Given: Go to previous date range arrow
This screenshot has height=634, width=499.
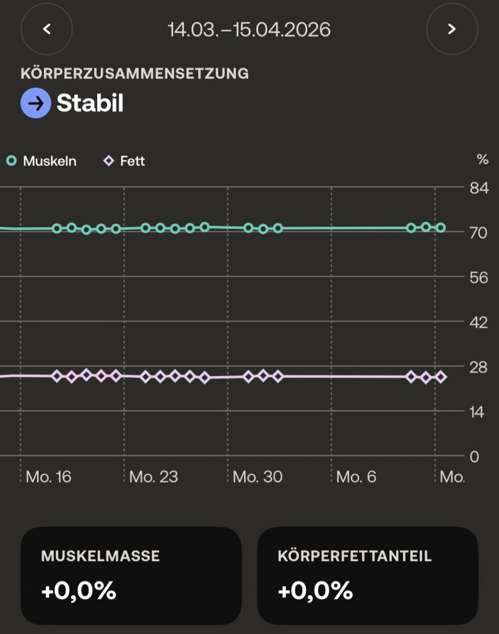Looking at the screenshot, I should [46, 28].
